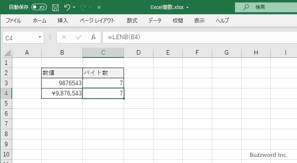Image resolution: width=297 pixels, height=163 pixels.
Task: Select row 3 header
Action: pos(6,83)
